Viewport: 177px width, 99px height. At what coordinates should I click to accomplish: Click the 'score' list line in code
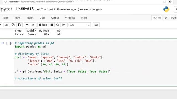point(48,64)
